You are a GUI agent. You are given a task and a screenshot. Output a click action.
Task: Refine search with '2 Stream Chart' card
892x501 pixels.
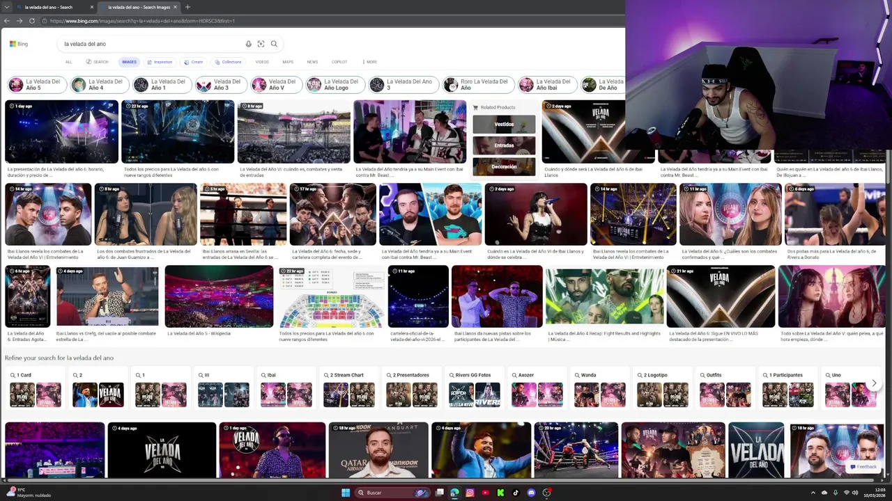coord(349,388)
